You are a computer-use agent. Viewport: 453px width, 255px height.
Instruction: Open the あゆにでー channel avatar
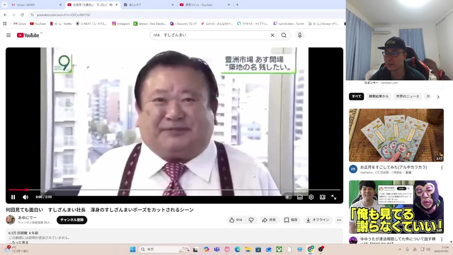tap(11, 220)
